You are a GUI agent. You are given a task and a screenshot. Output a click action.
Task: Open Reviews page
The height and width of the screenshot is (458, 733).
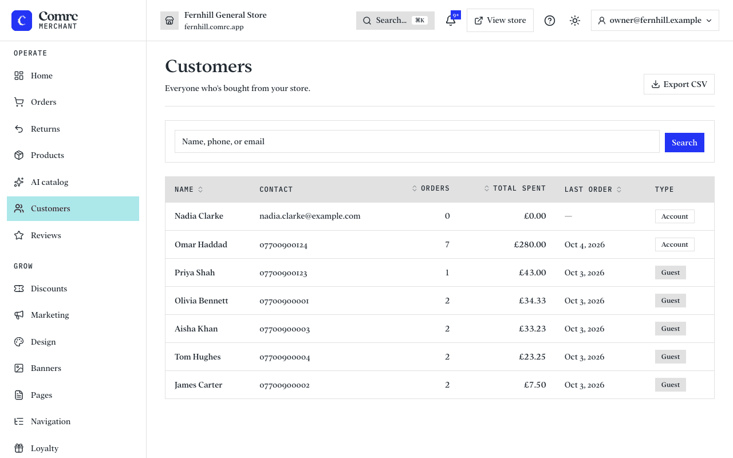point(73,235)
